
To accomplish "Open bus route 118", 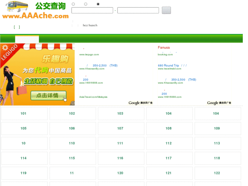I will [218, 158].
